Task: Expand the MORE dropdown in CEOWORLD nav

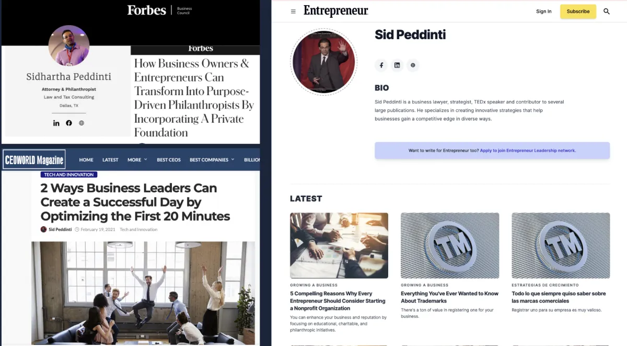Action: pos(137,160)
